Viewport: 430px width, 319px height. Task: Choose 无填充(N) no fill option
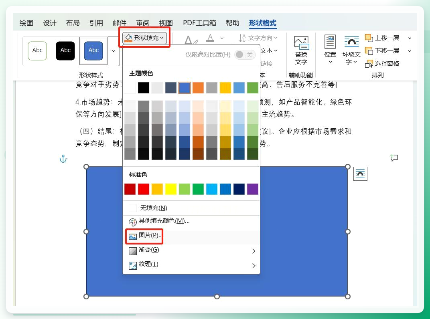pyautogui.click(x=191, y=208)
